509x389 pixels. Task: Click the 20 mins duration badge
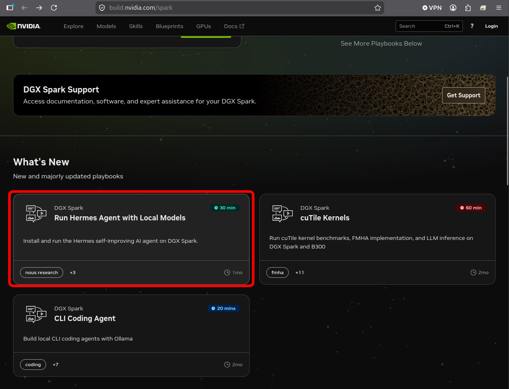click(x=224, y=308)
